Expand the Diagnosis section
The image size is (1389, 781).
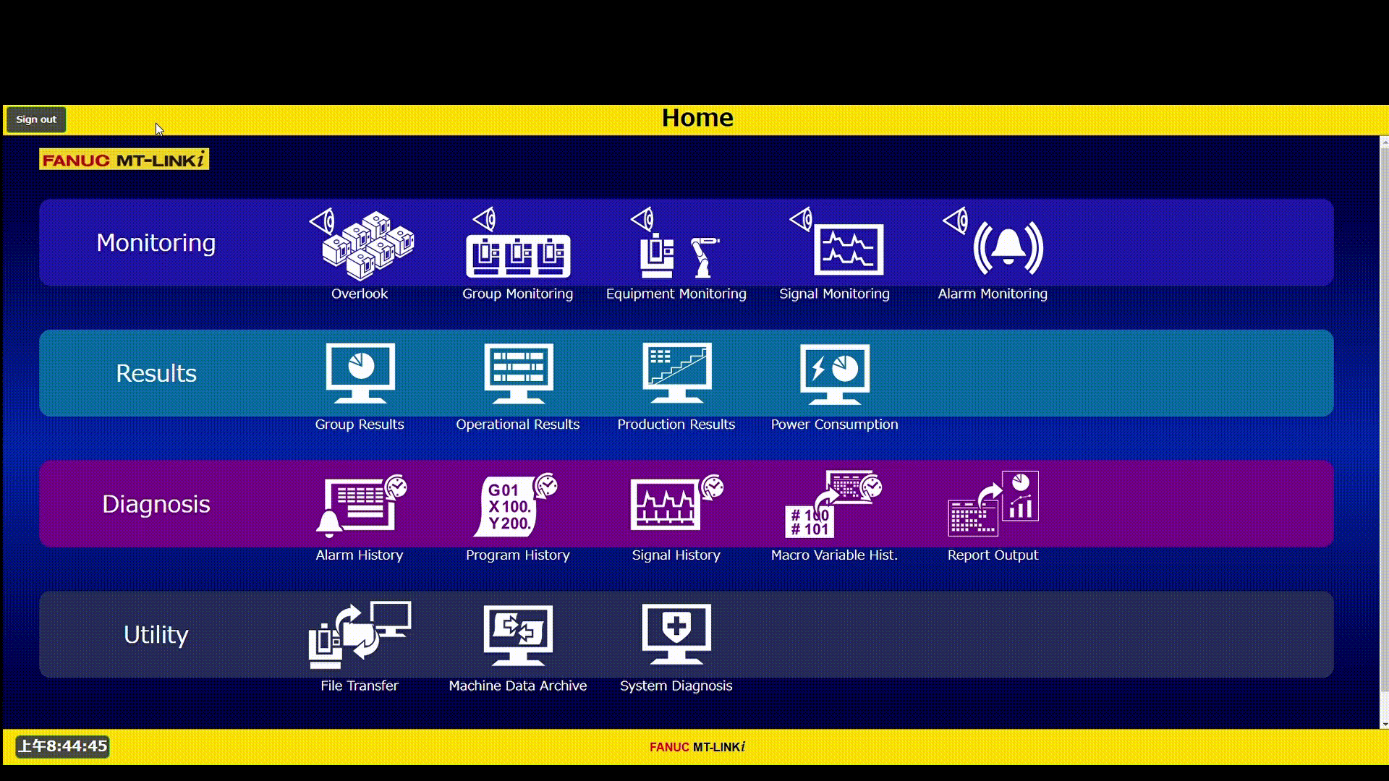pos(156,503)
